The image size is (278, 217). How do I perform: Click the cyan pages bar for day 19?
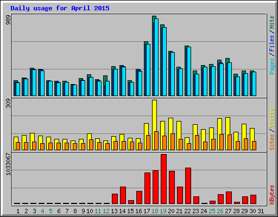(x=165, y=61)
